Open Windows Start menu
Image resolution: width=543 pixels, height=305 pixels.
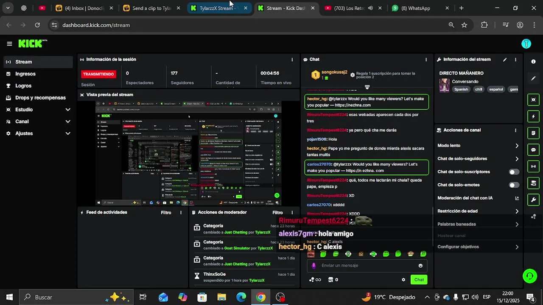(9, 297)
